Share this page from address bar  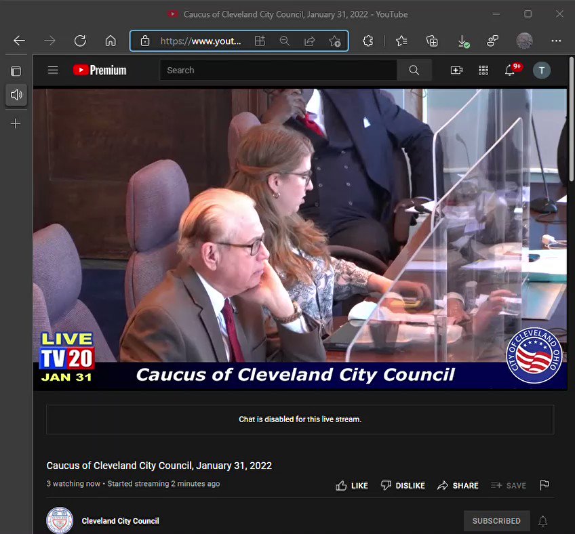click(309, 41)
